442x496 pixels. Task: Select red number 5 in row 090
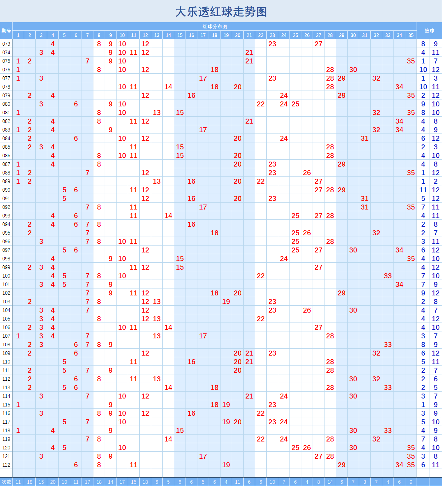click(x=64, y=190)
